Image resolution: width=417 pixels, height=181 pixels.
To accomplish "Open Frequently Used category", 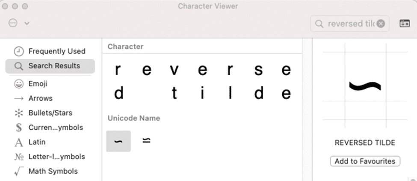I will click(x=57, y=51).
